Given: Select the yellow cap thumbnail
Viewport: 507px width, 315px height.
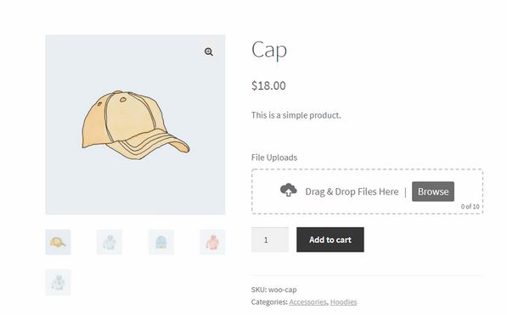Looking at the screenshot, I should click(x=58, y=242).
